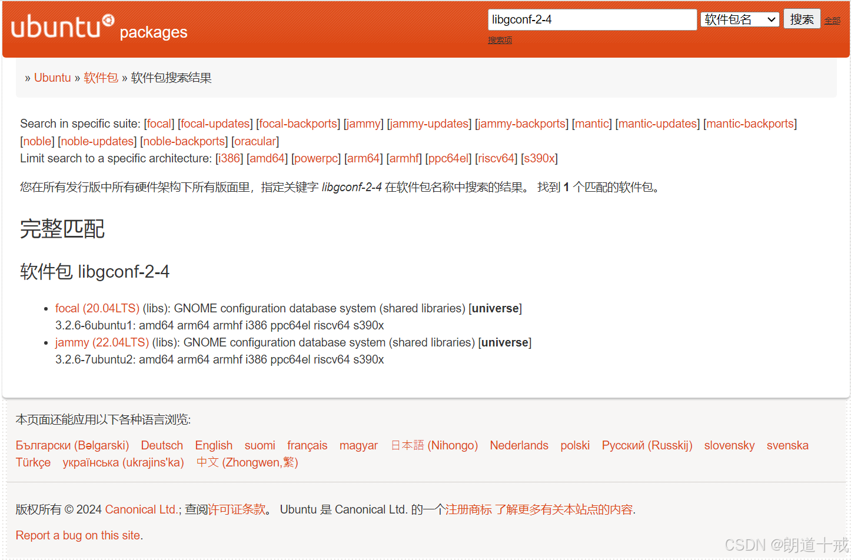Limit search to amd64 architecture
This screenshot has width=851, height=560.
click(267, 158)
